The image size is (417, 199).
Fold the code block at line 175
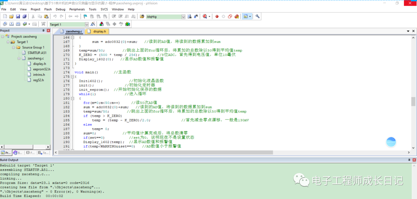[72, 77]
